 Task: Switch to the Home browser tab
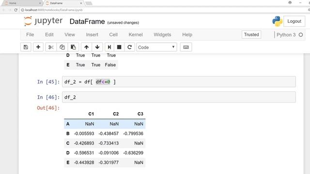[x=22, y=3]
